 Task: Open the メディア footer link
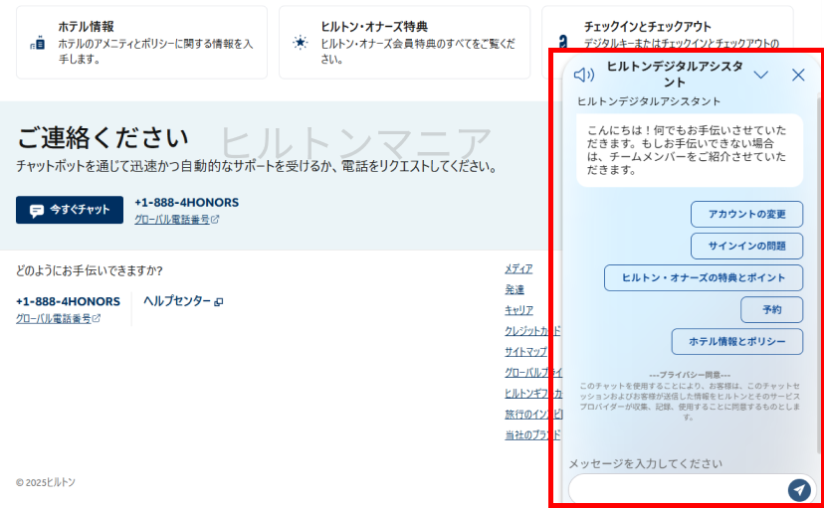pos(518,268)
